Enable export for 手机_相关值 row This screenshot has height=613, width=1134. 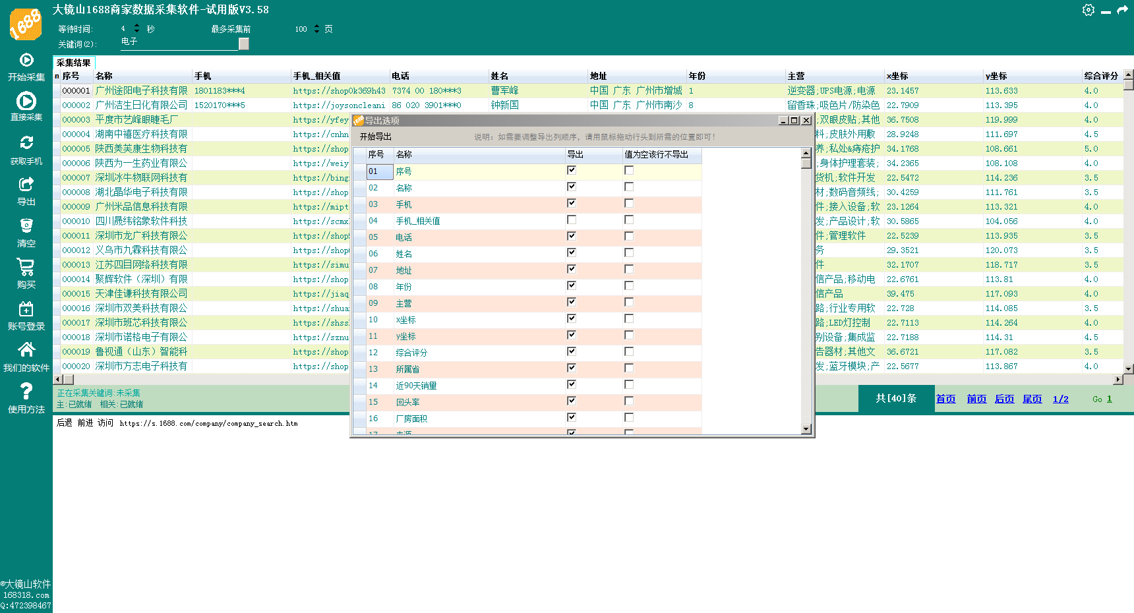pos(572,219)
